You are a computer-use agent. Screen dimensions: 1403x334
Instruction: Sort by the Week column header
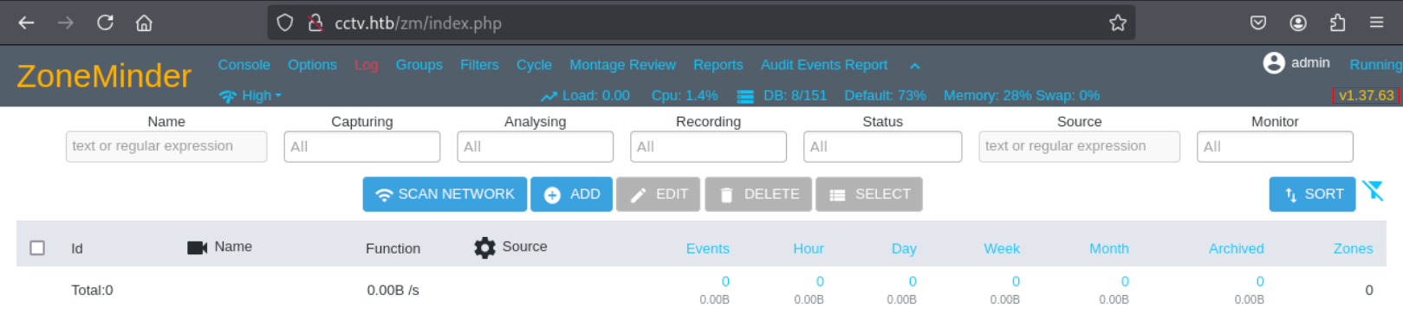tap(1002, 248)
